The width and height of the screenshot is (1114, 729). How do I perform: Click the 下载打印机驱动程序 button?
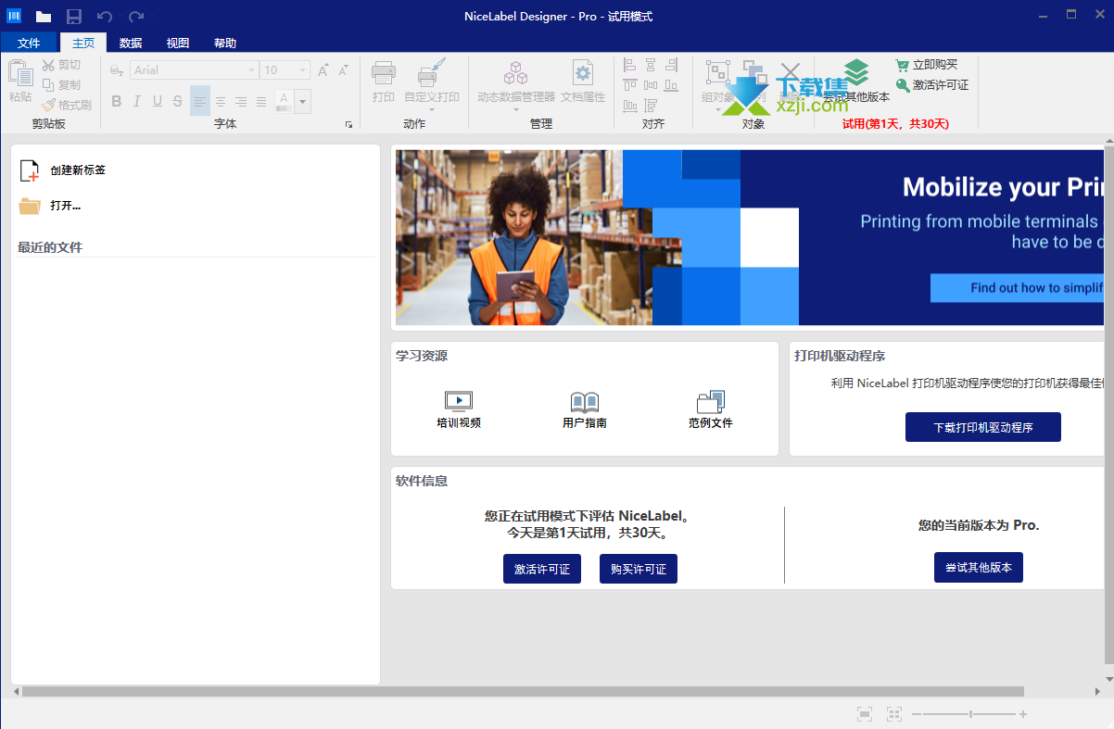[983, 428]
